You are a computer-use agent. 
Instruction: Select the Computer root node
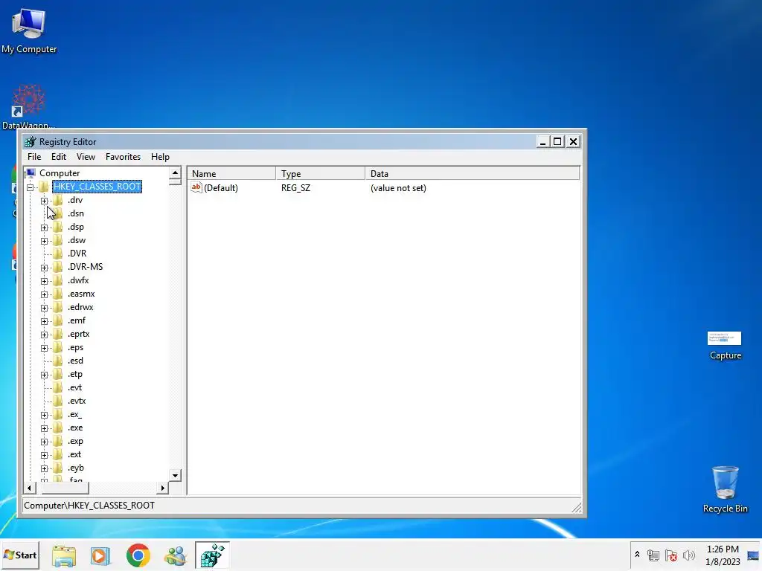60,172
